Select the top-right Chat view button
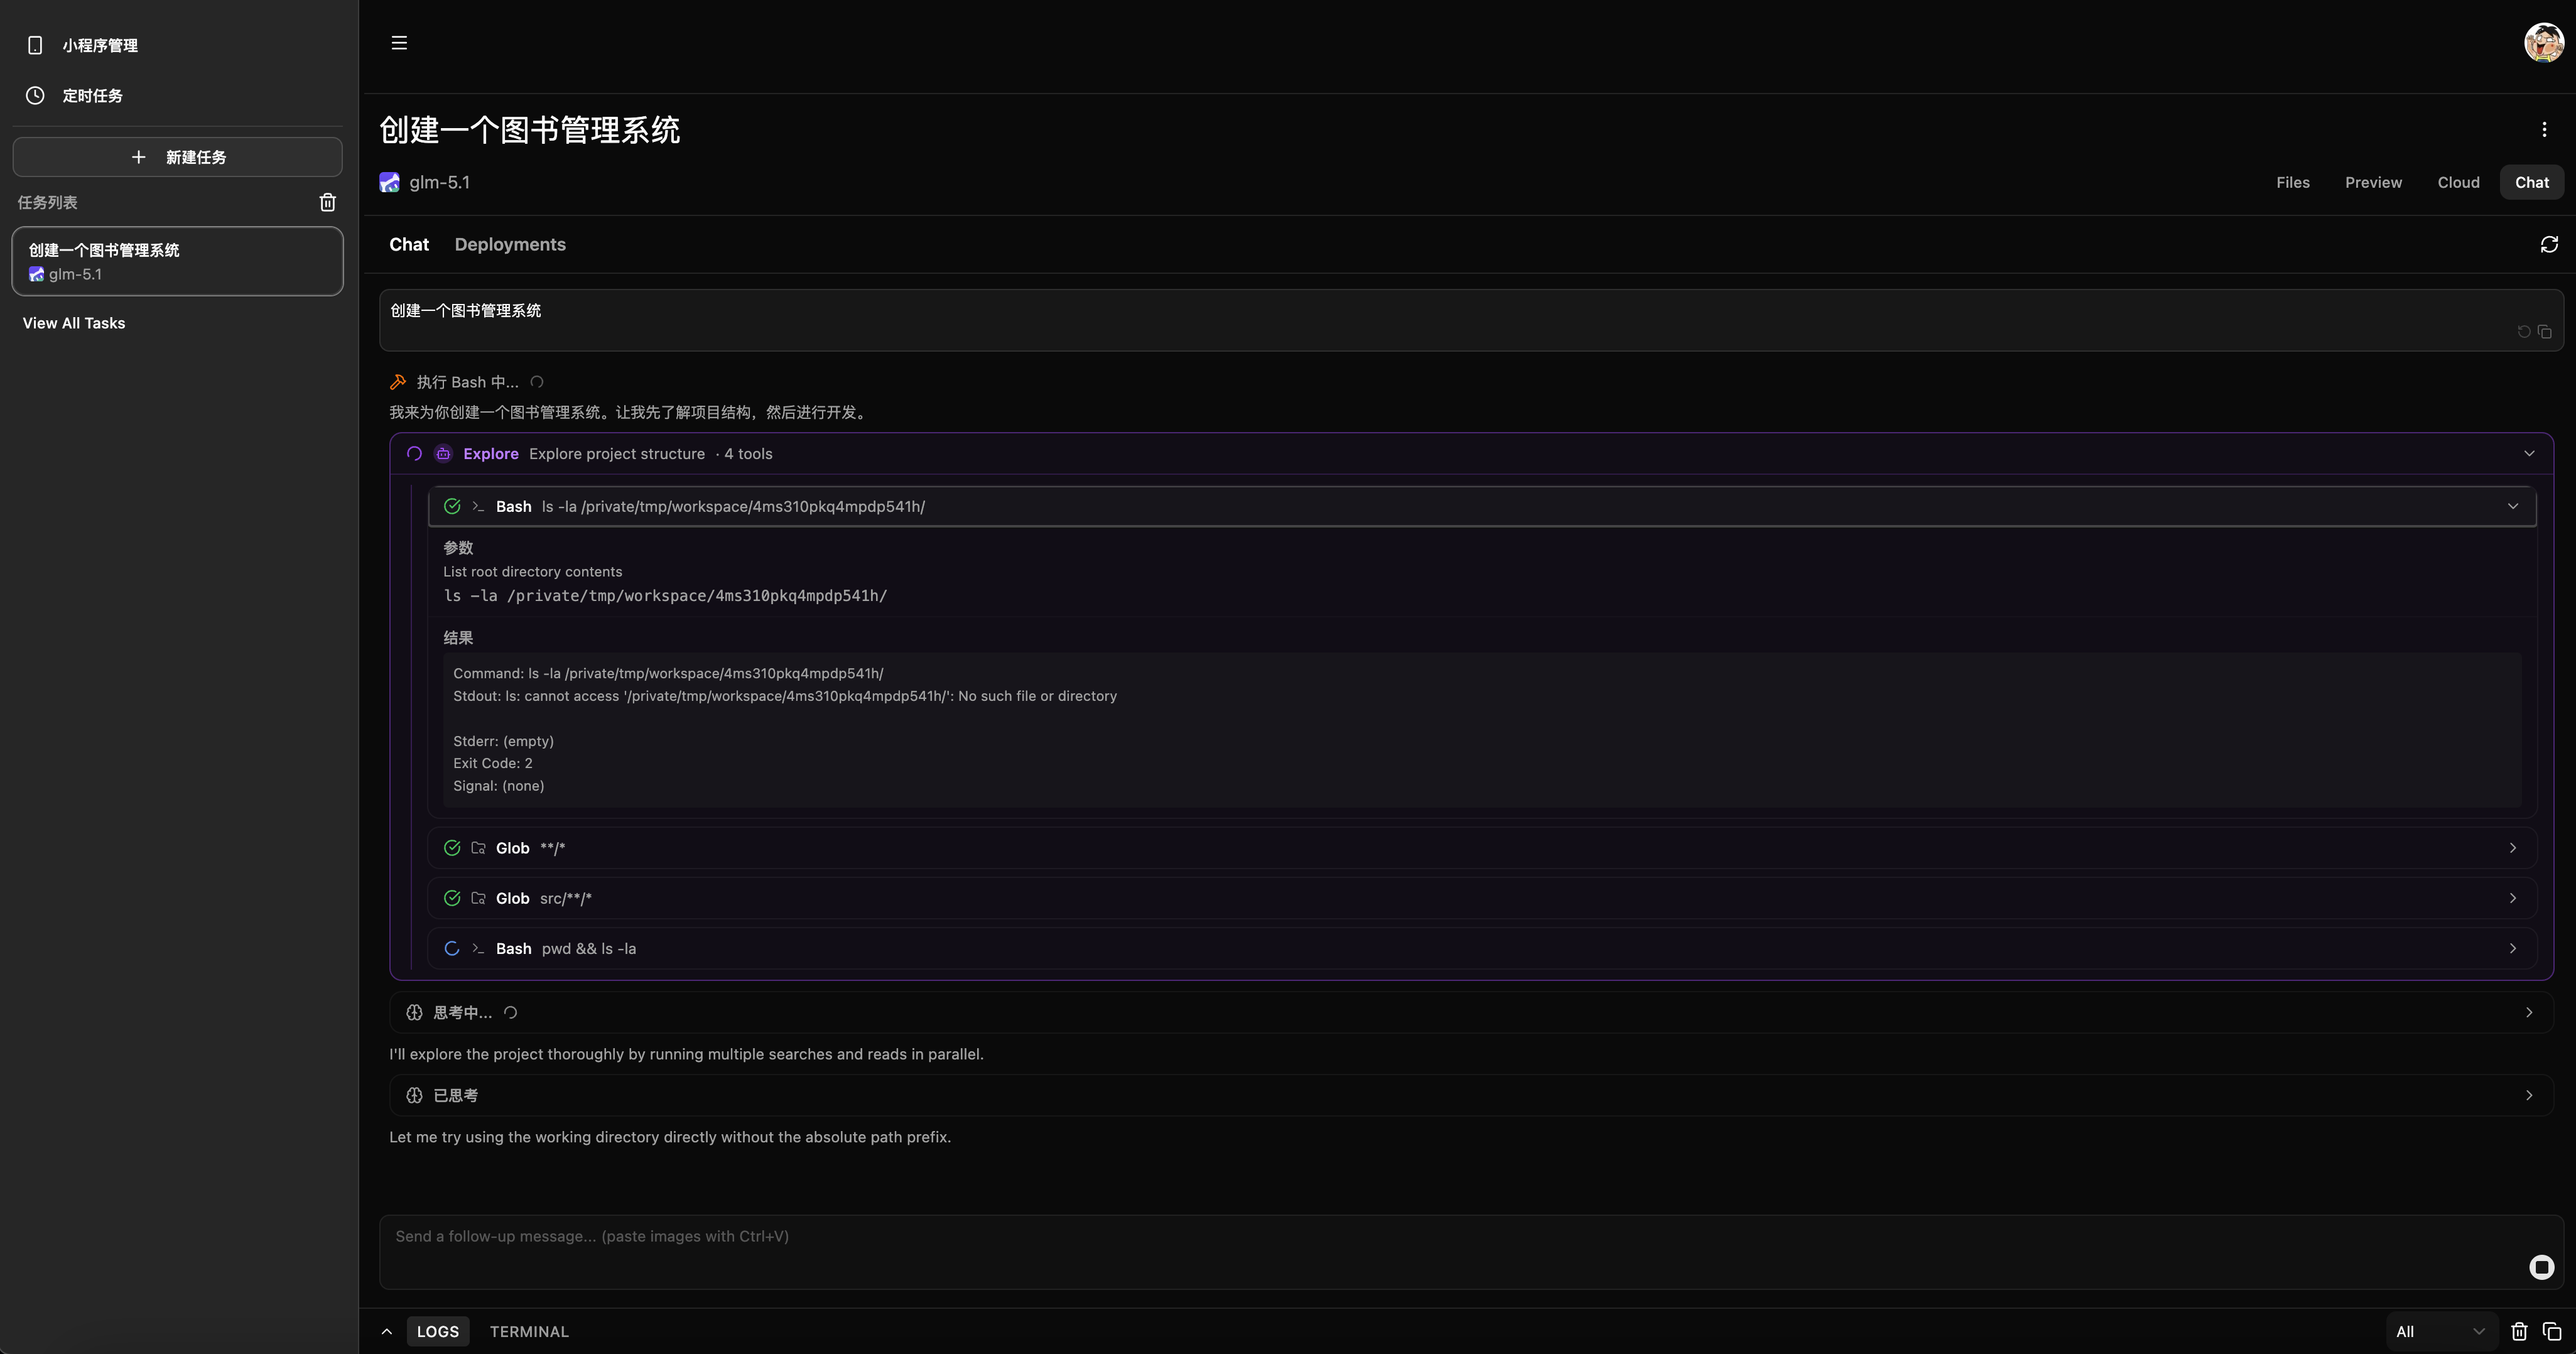Viewport: 2576px width, 1354px height. click(x=2531, y=183)
